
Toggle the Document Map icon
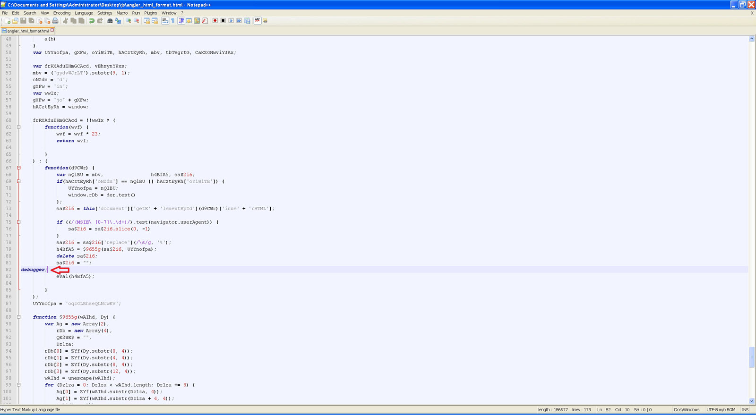[197, 21]
